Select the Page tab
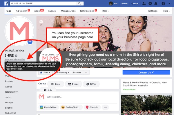The width and height of the screenshot is (174, 115). coord(8,11)
